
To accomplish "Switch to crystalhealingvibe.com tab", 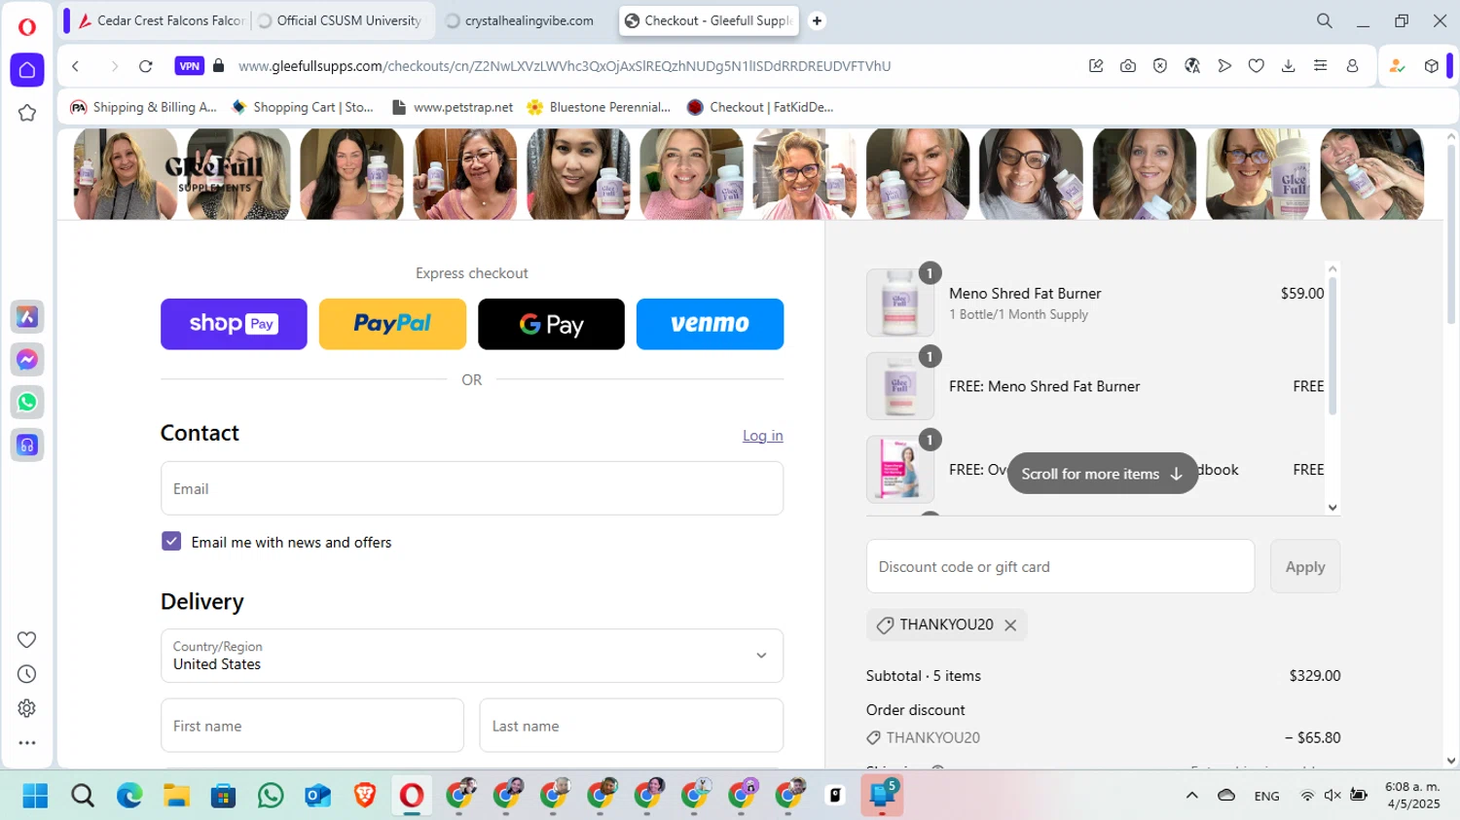I will click(x=521, y=20).
